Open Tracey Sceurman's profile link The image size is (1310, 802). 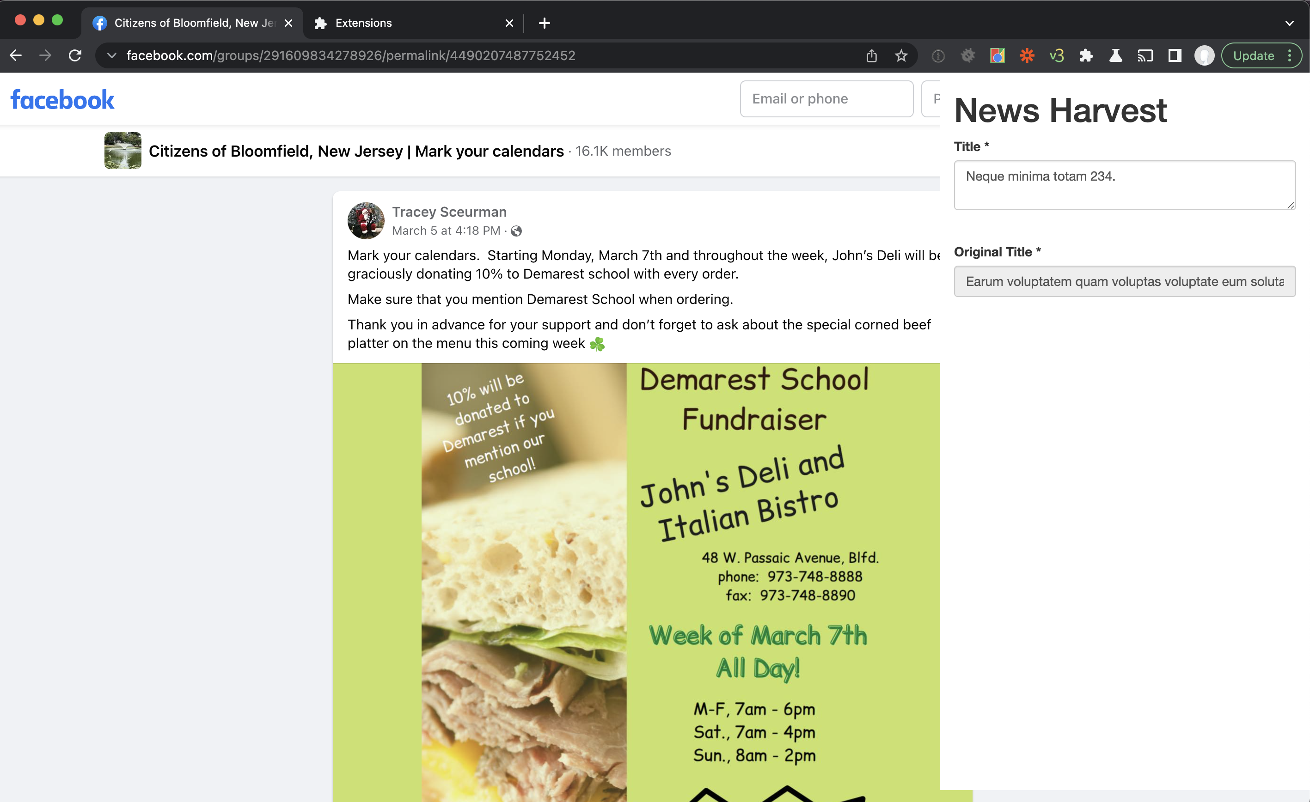pos(449,212)
